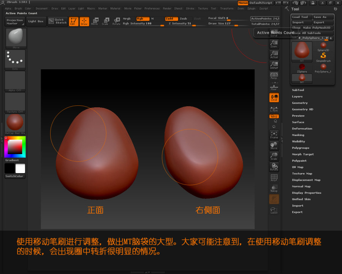Click Save As button
342x274 pixels.
323,17
